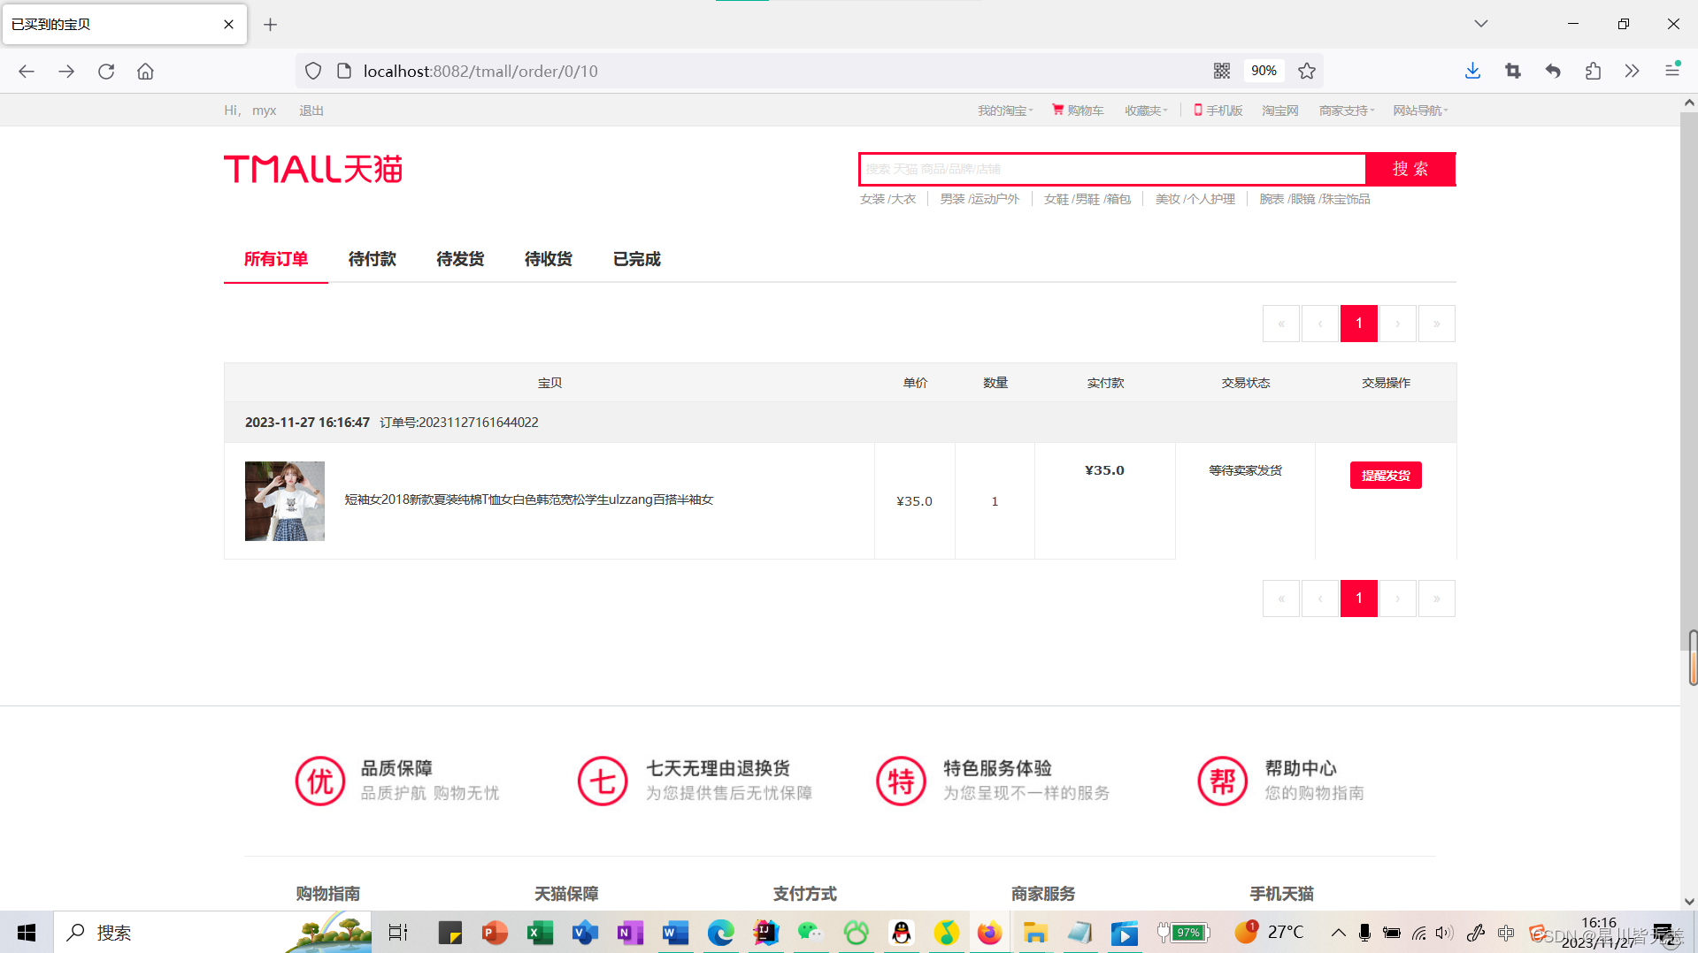Open IntelliJ IDEA from the taskbar
Screen dimensions: 1698x953
(765, 933)
